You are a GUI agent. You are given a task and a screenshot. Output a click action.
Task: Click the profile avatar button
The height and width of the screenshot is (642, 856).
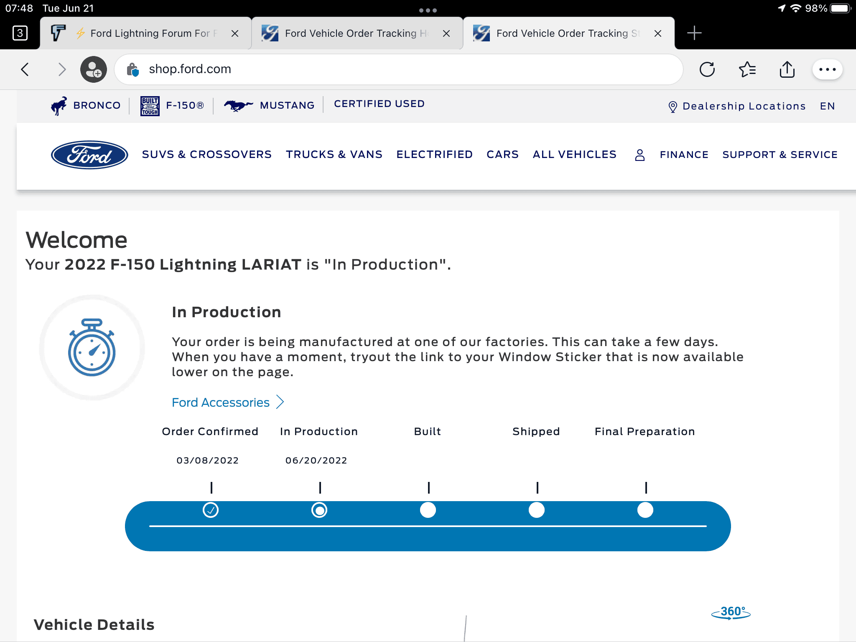point(93,69)
